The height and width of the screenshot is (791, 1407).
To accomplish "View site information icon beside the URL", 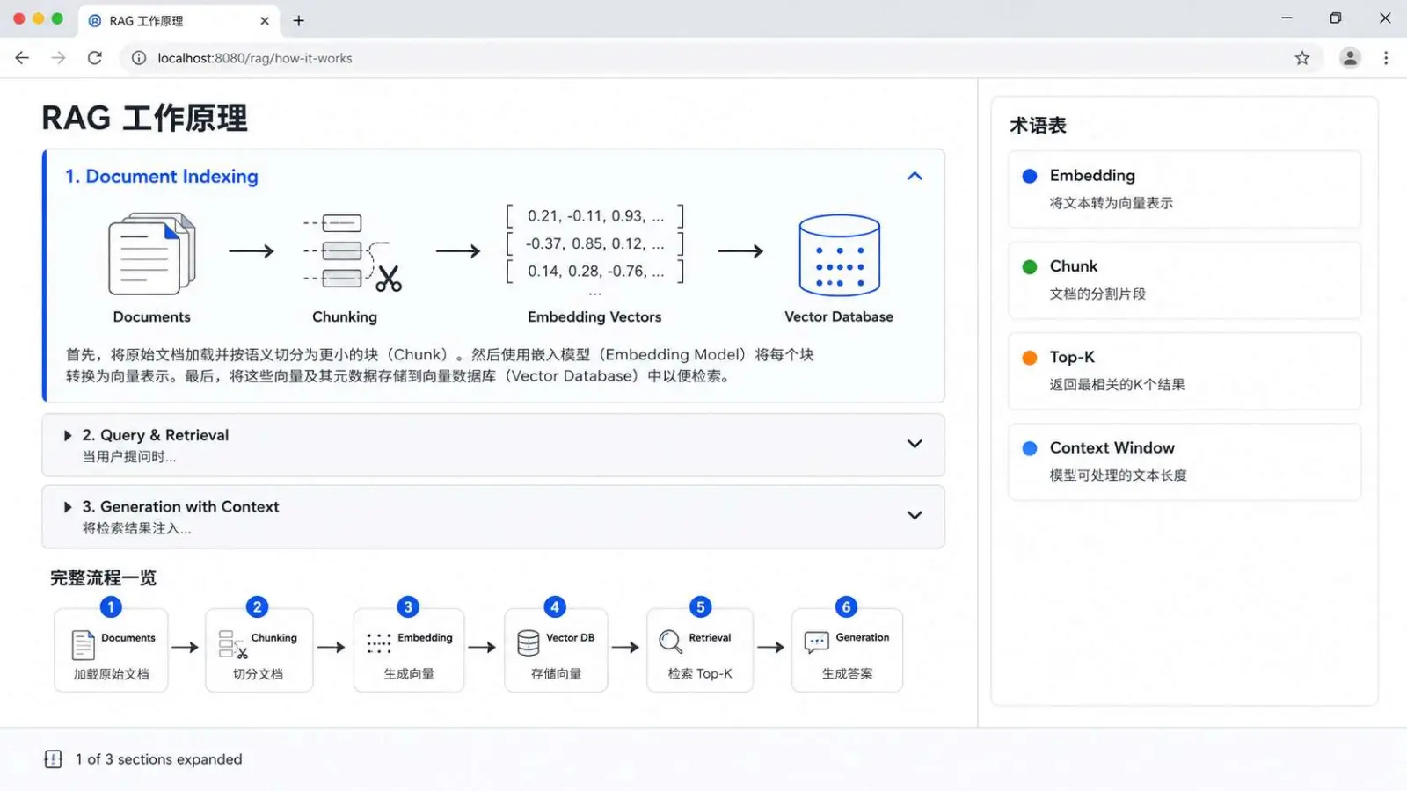I will tap(139, 58).
